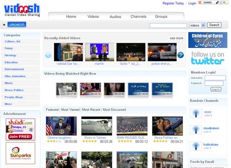The image size is (231, 168).
Task: Click the Search button
Action: click(x=214, y=25)
